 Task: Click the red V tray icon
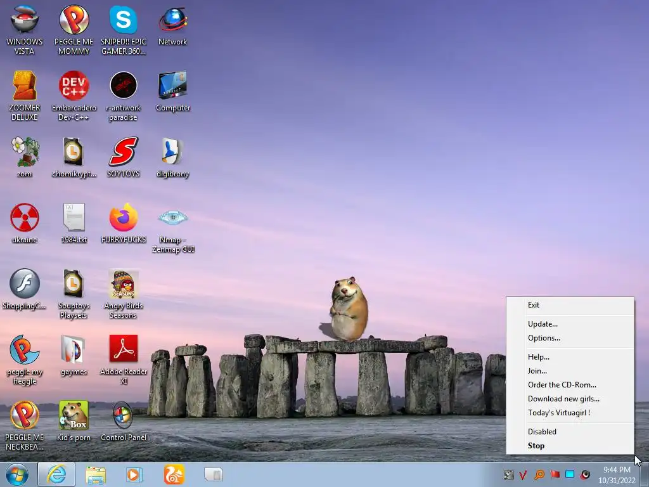[523, 475]
